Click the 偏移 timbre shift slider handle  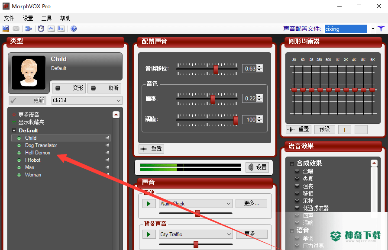coord(213,99)
